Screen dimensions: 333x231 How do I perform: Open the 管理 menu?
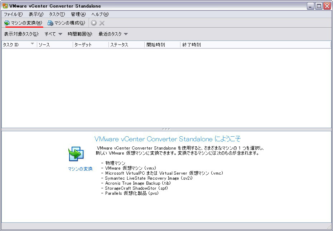click(x=78, y=14)
